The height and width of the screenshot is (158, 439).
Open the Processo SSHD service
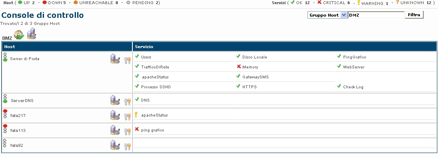(156, 87)
